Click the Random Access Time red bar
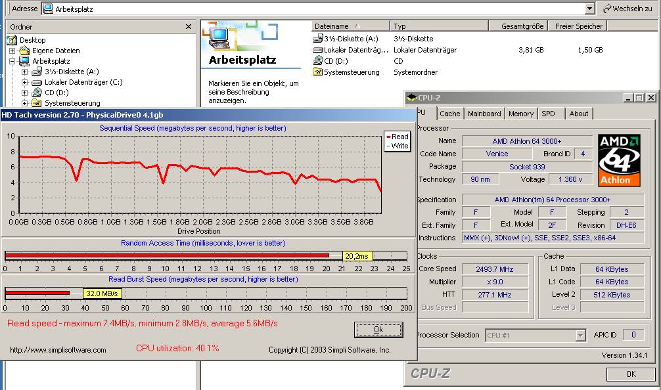 pos(167,255)
